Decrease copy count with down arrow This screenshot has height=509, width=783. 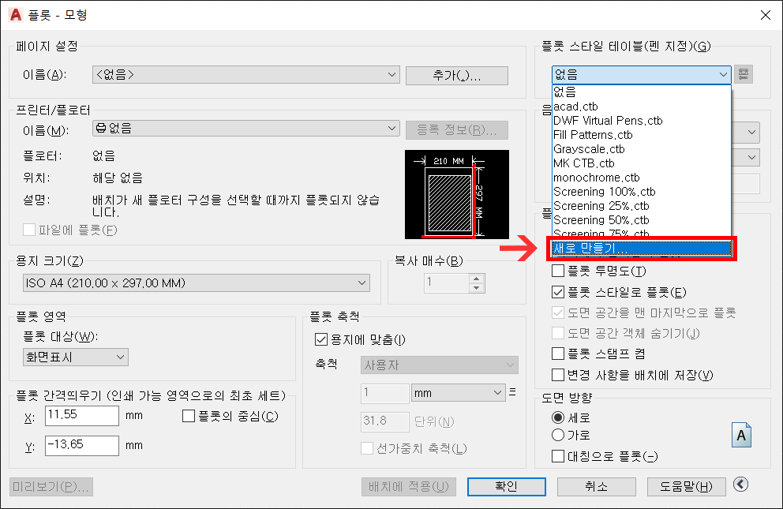pyautogui.click(x=477, y=288)
